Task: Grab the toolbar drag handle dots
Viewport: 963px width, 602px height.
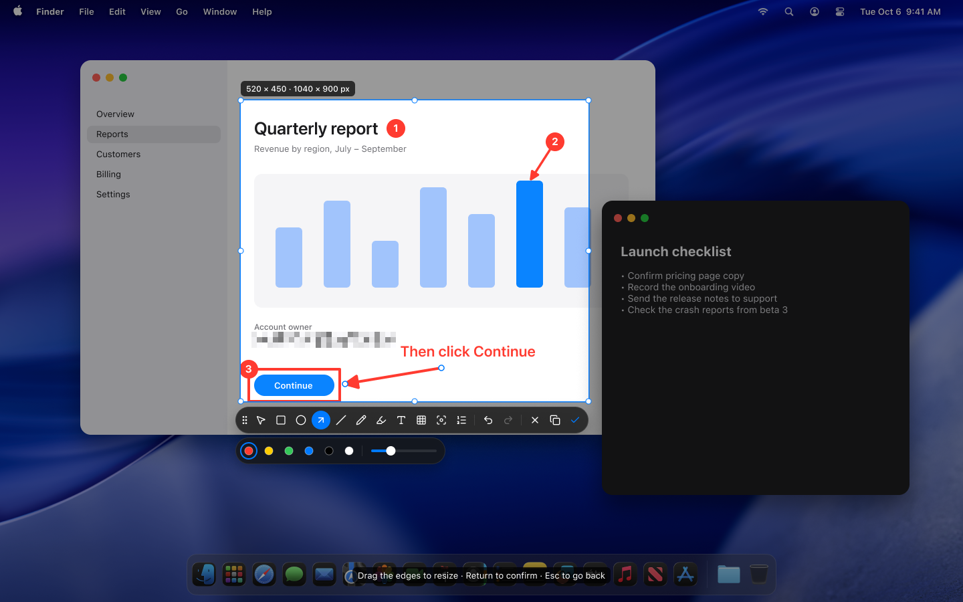Action: 245,420
